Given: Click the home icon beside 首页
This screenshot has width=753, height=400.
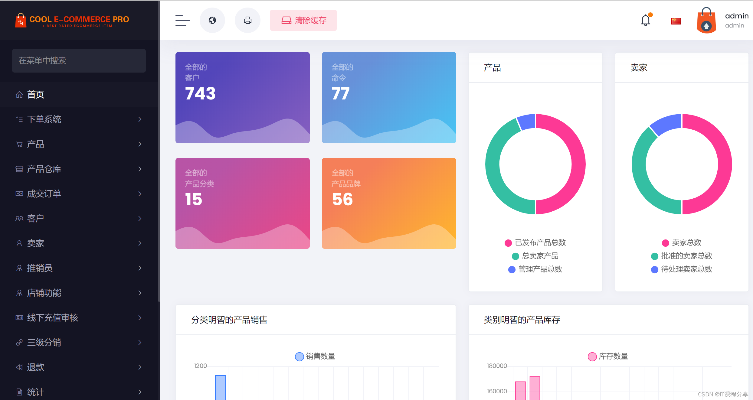Looking at the screenshot, I should [19, 95].
